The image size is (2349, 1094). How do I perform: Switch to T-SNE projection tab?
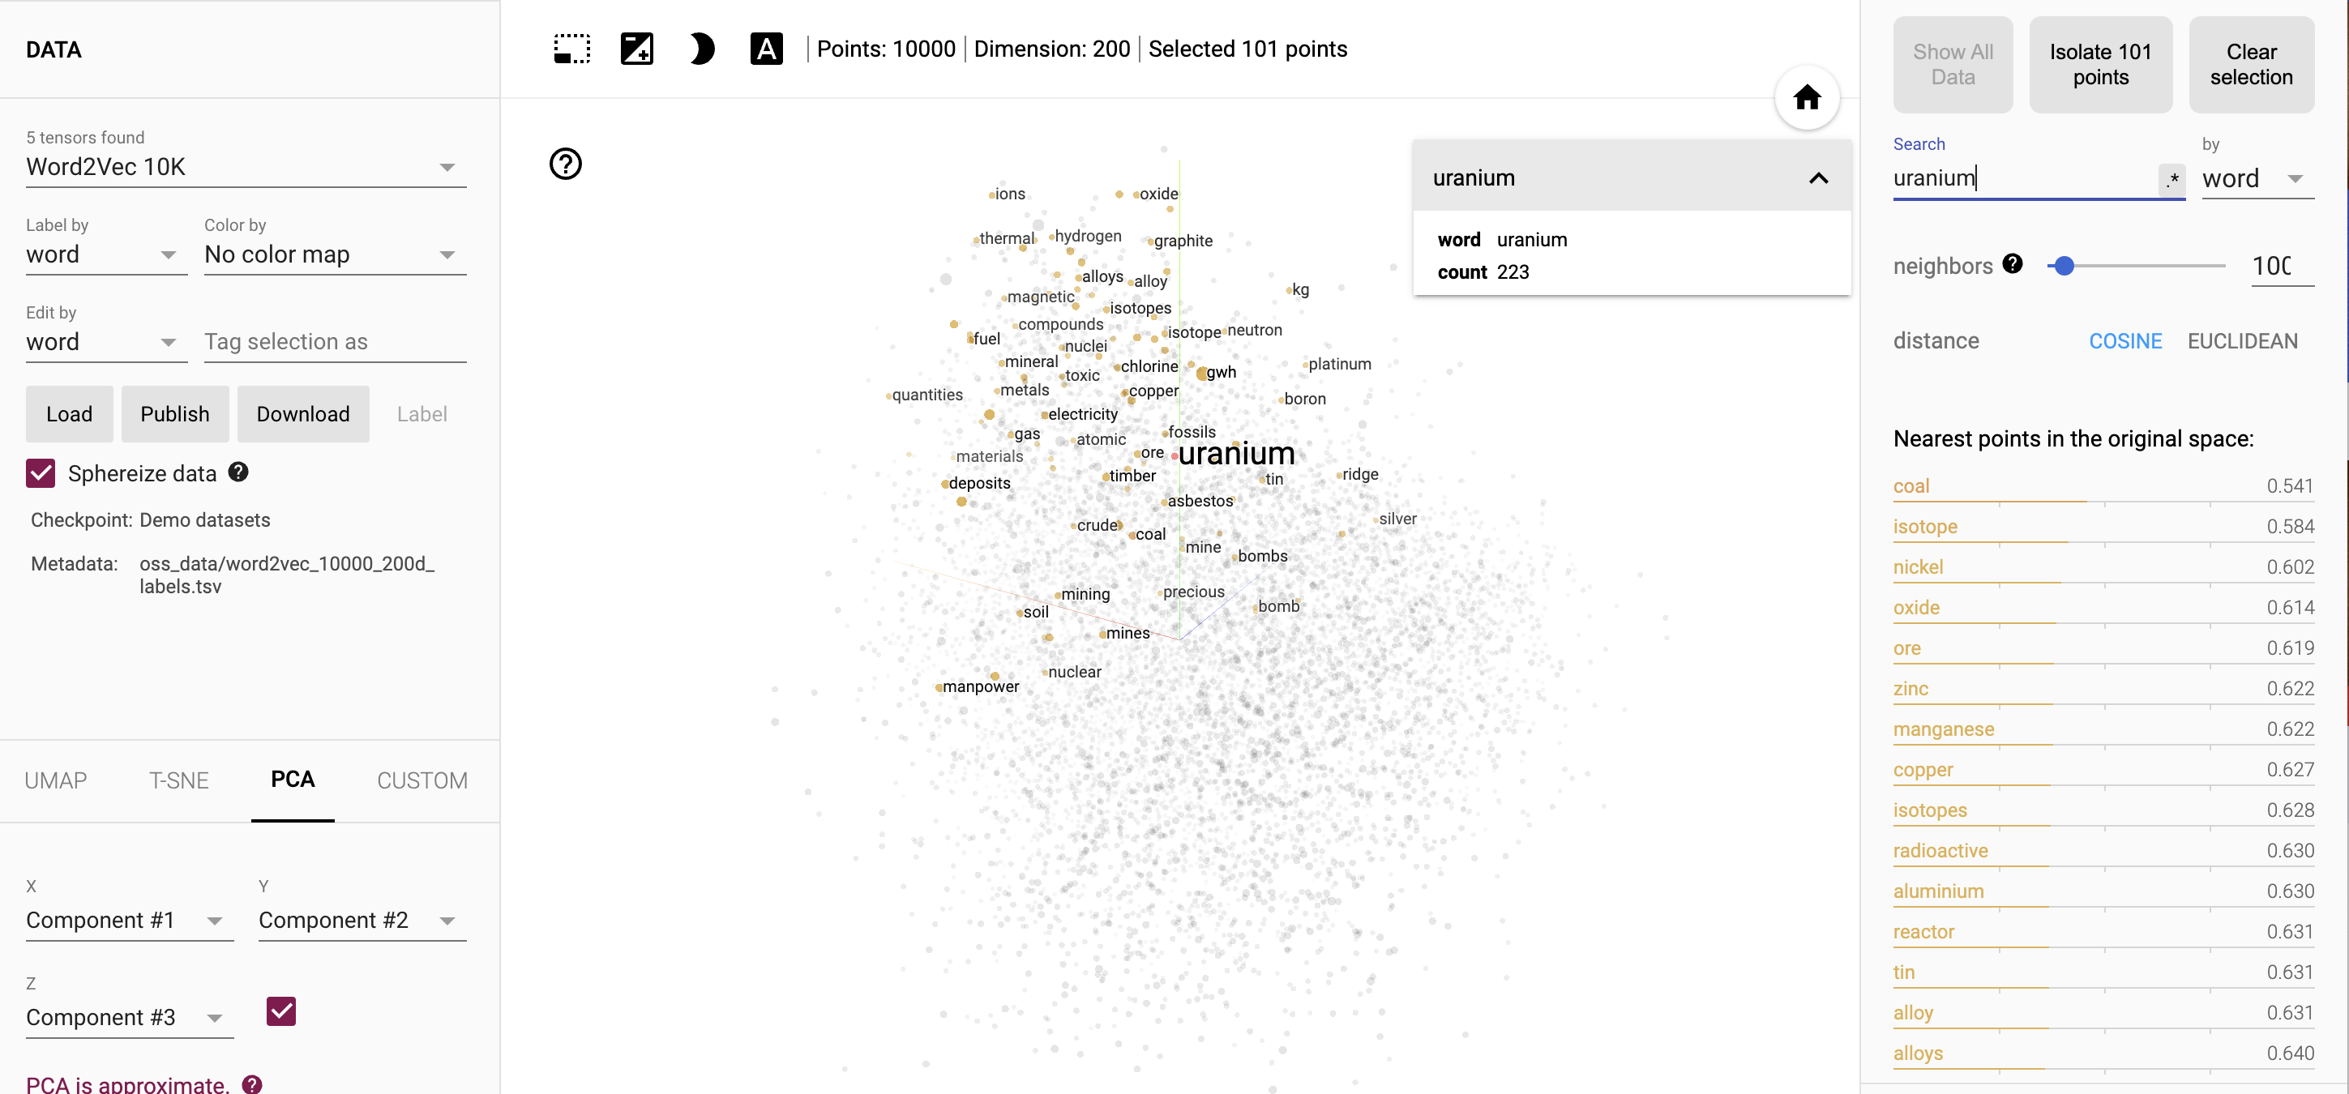click(178, 780)
